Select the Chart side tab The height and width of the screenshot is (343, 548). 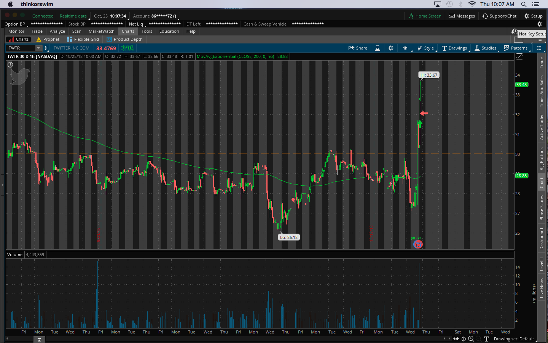[x=542, y=183]
